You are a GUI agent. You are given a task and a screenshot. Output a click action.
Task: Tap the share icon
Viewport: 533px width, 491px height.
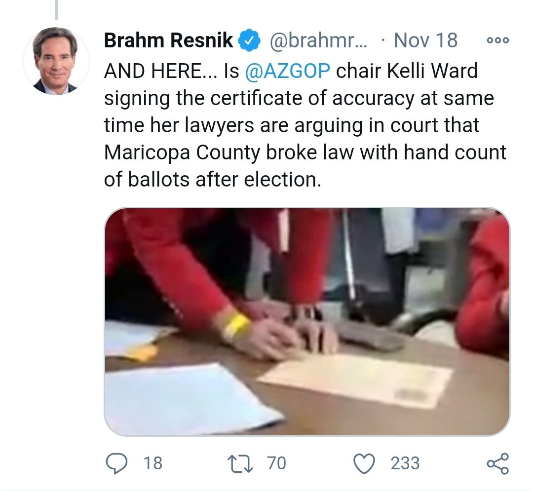coord(498,463)
